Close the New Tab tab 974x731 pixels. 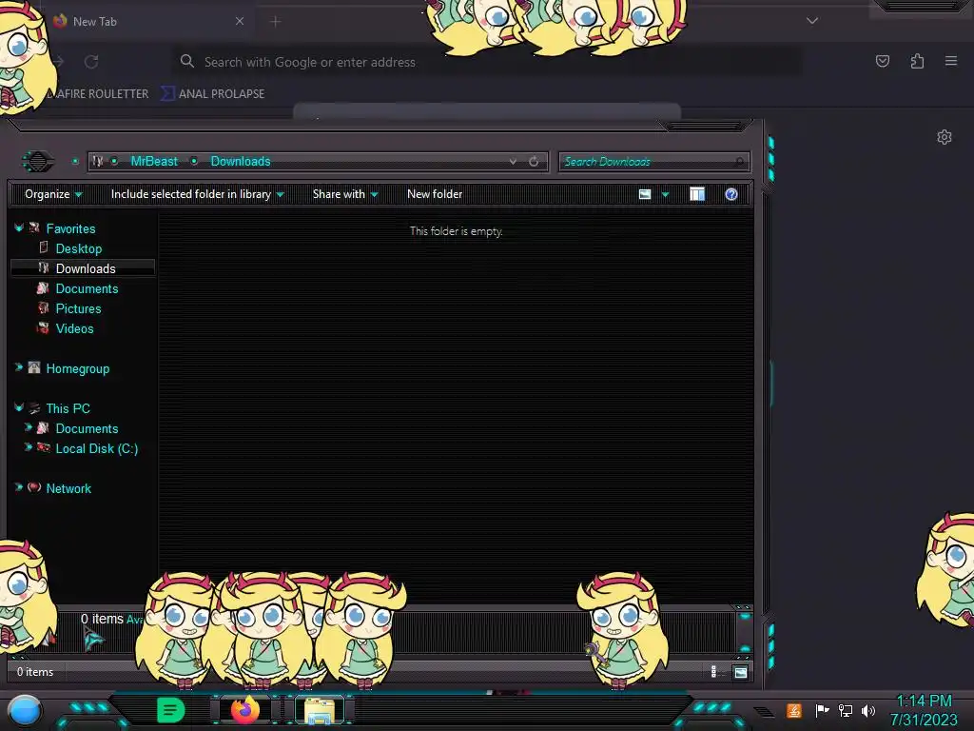coord(240,21)
